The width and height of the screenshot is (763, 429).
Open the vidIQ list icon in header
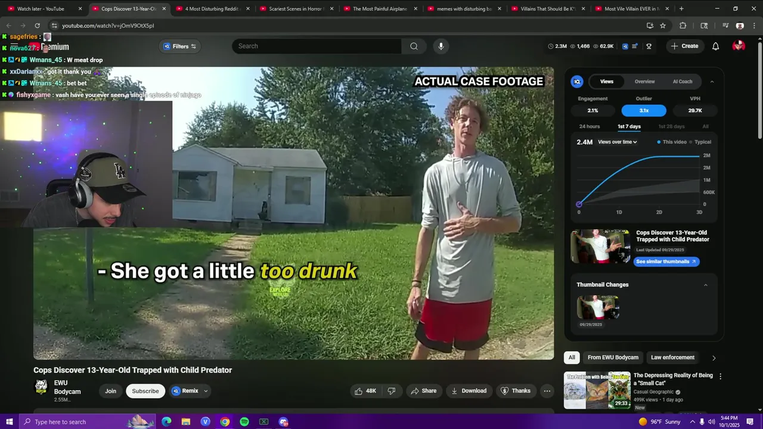point(635,46)
